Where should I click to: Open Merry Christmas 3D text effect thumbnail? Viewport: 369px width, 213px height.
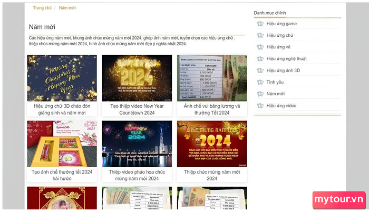click(x=62, y=78)
